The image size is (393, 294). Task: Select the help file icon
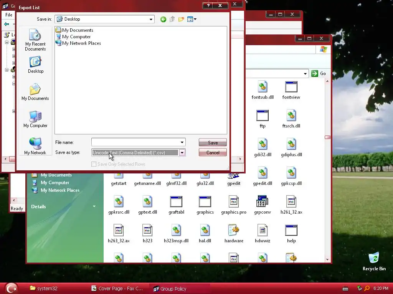pyautogui.click(x=291, y=234)
